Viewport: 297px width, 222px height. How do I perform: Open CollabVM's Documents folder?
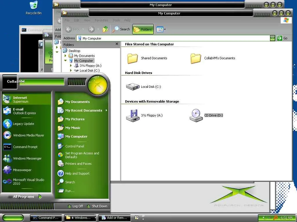[x=213, y=58]
